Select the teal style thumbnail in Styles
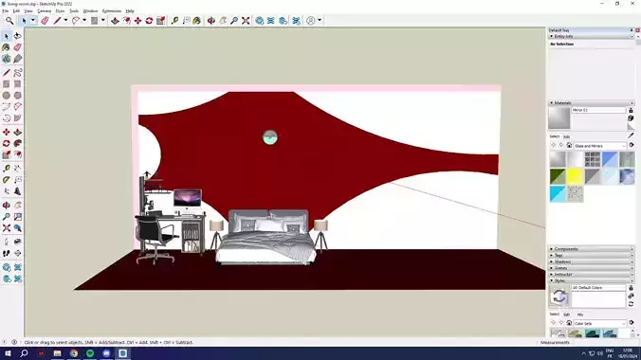This screenshot has width=641, height=360. (593, 333)
